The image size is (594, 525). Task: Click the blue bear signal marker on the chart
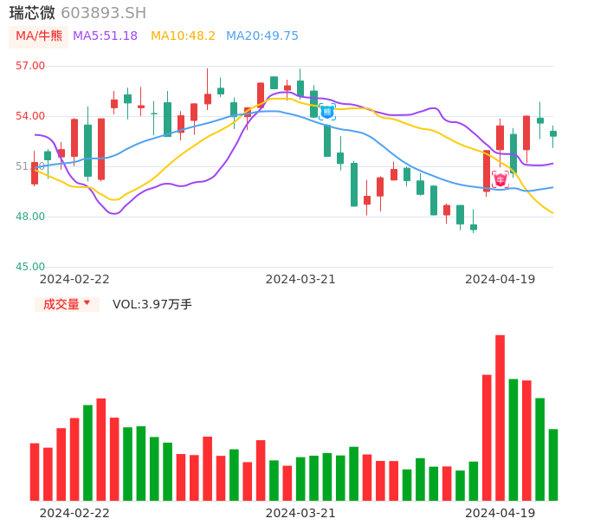pyautogui.click(x=327, y=112)
